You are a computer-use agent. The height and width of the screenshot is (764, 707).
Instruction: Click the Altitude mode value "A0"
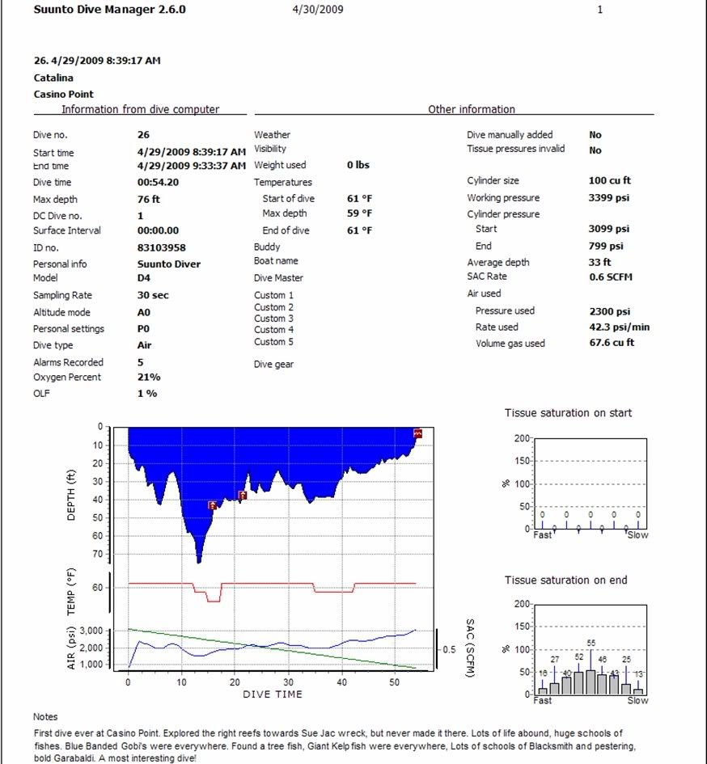point(144,312)
